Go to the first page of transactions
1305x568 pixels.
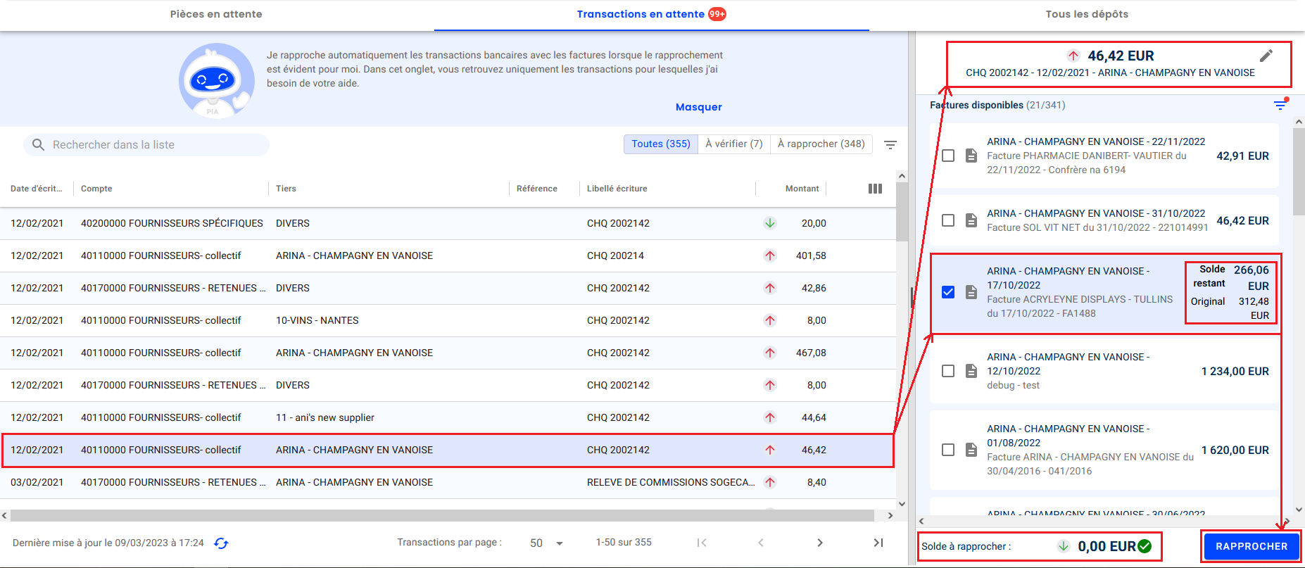click(x=702, y=543)
